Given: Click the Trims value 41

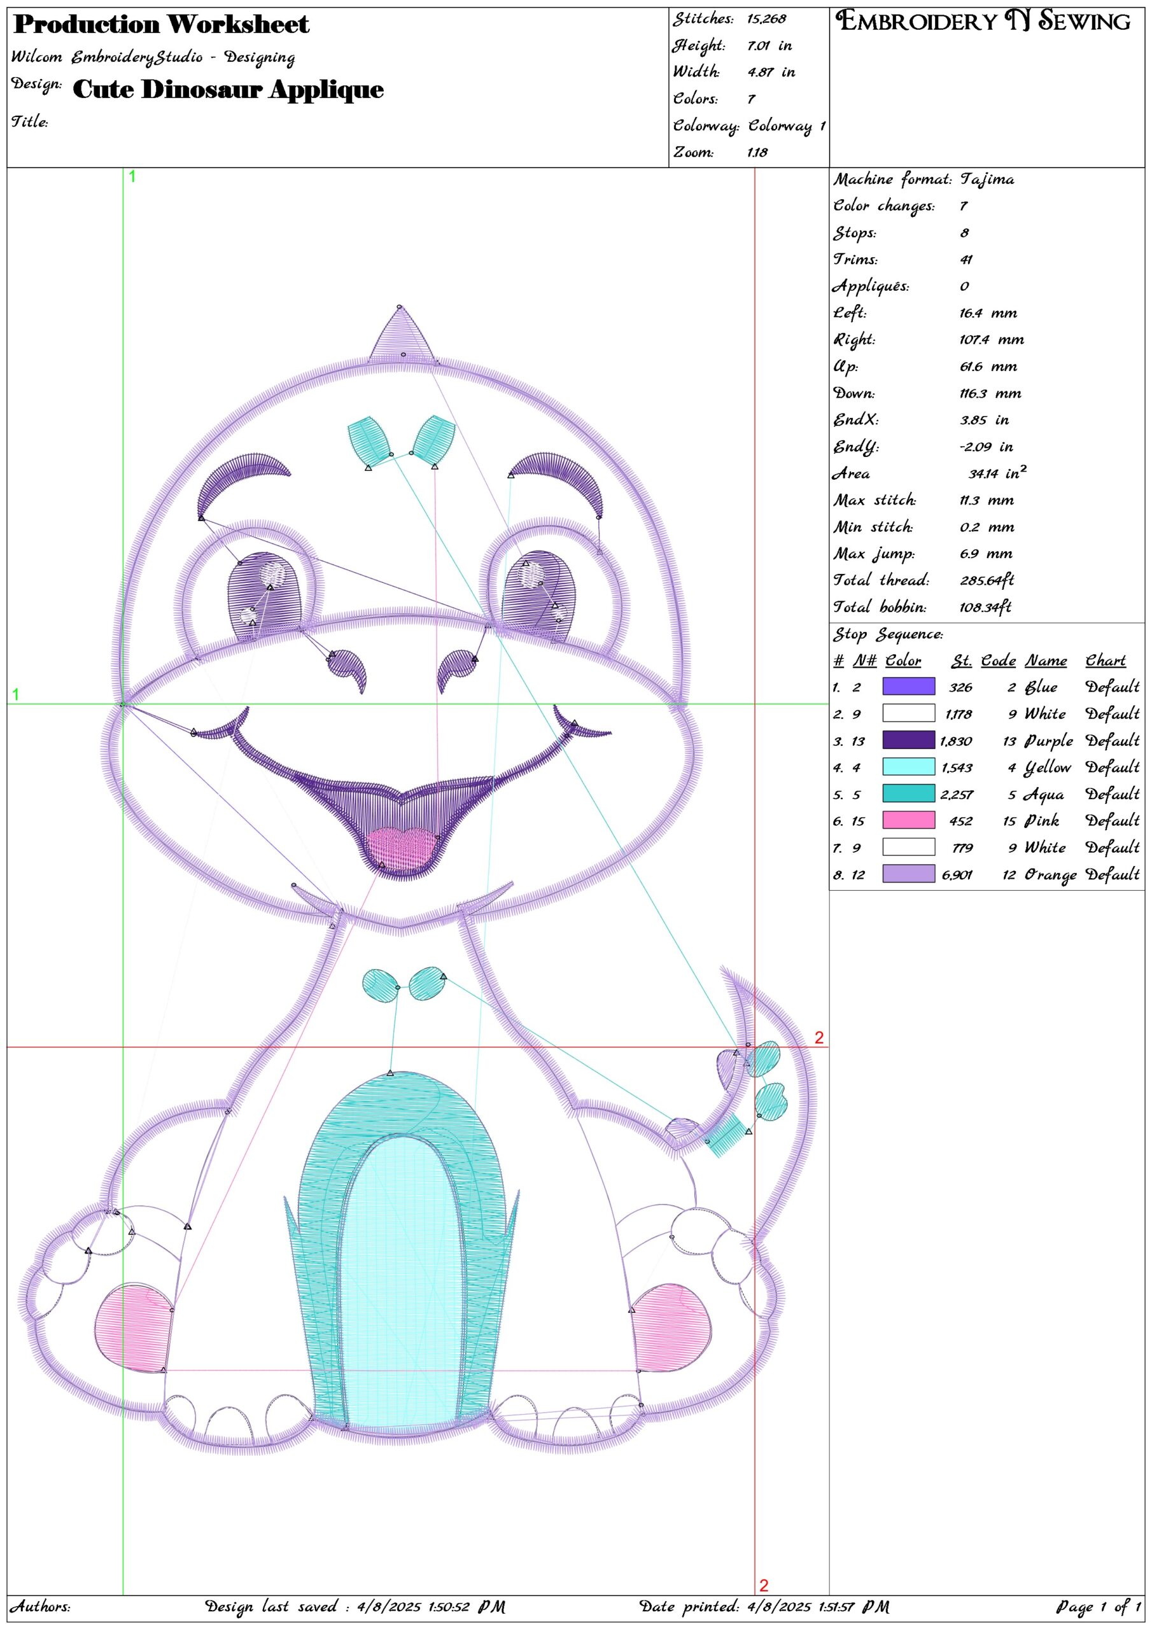Looking at the screenshot, I should [966, 260].
